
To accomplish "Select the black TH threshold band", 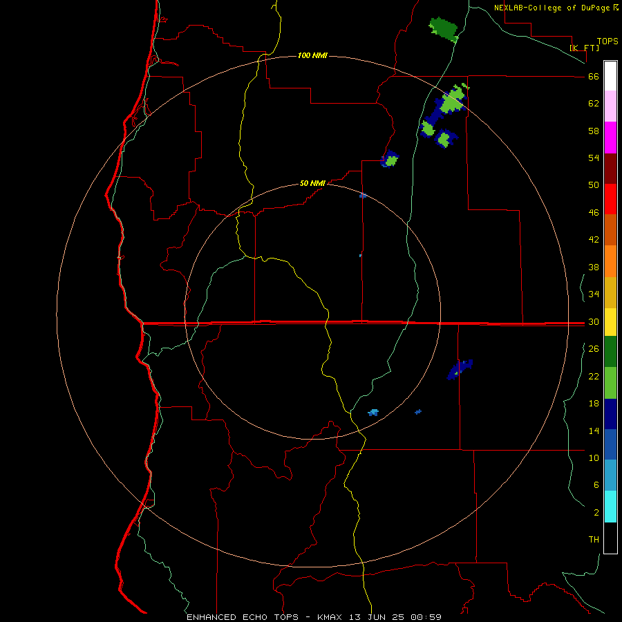I will pyautogui.click(x=610, y=538).
